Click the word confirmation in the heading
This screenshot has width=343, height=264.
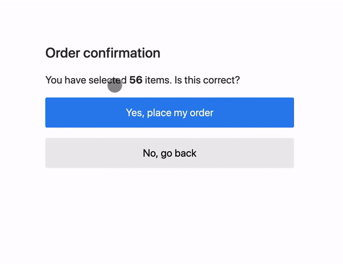[x=122, y=53]
